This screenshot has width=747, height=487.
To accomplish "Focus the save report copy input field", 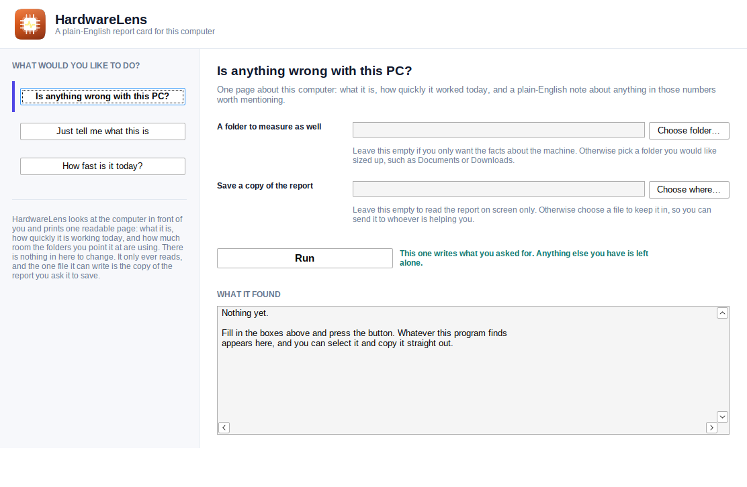I will coord(498,188).
